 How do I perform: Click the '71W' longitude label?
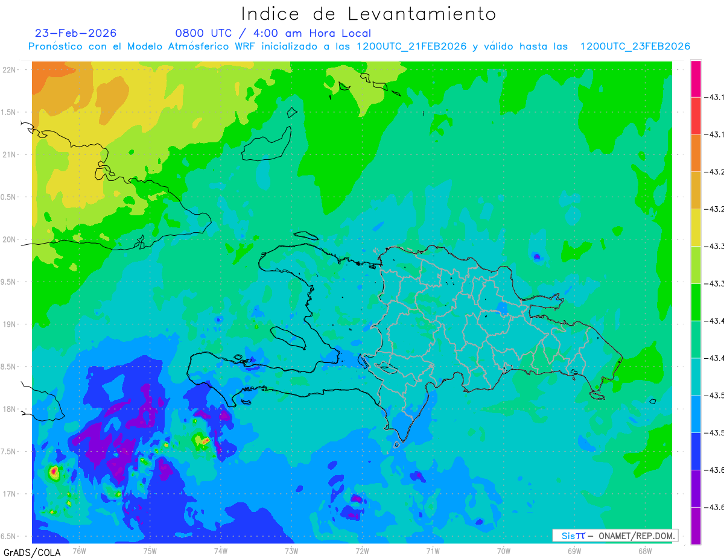tap(433, 551)
